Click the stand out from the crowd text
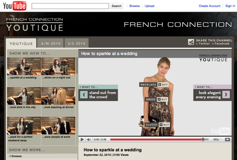 [x=102, y=95]
